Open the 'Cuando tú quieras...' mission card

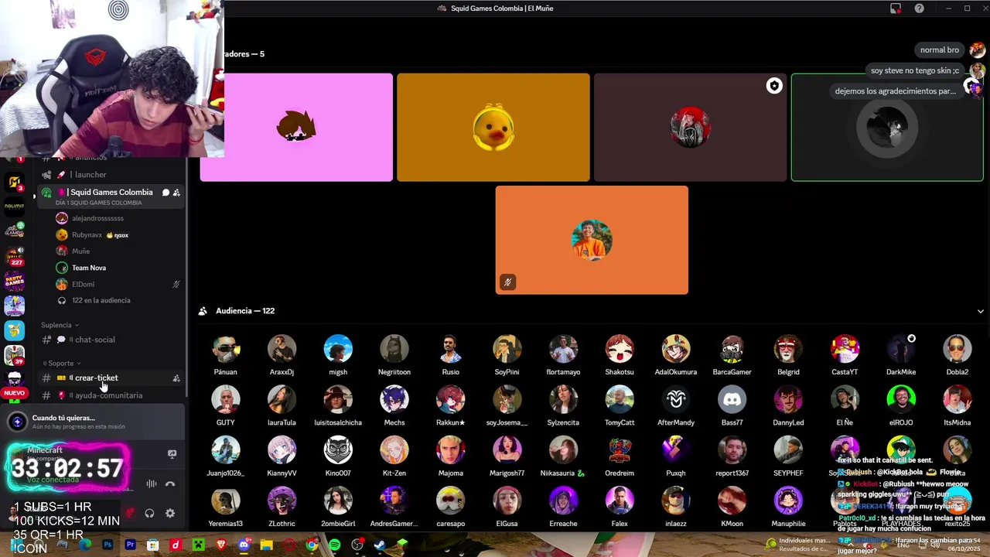pos(93,422)
